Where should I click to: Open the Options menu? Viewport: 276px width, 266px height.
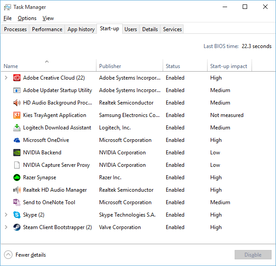click(27, 18)
